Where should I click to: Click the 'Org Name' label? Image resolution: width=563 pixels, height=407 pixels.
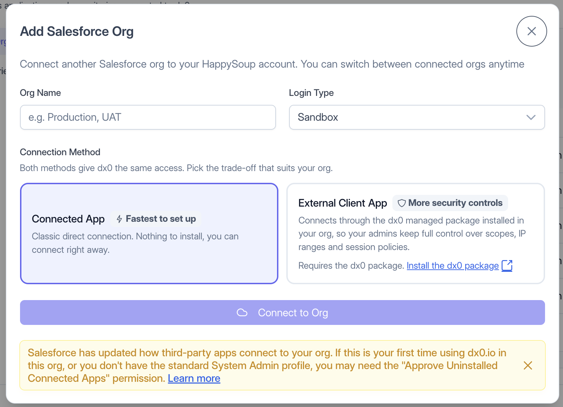[x=40, y=93]
